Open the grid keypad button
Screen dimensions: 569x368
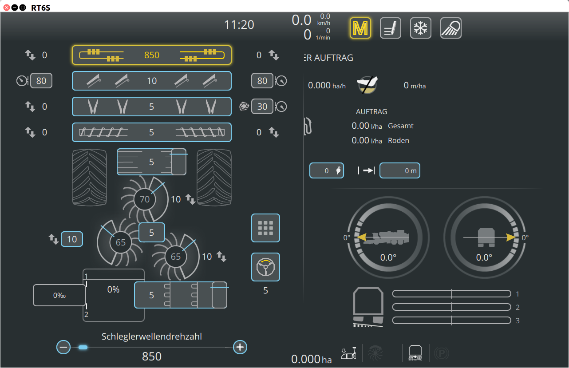tap(265, 228)
